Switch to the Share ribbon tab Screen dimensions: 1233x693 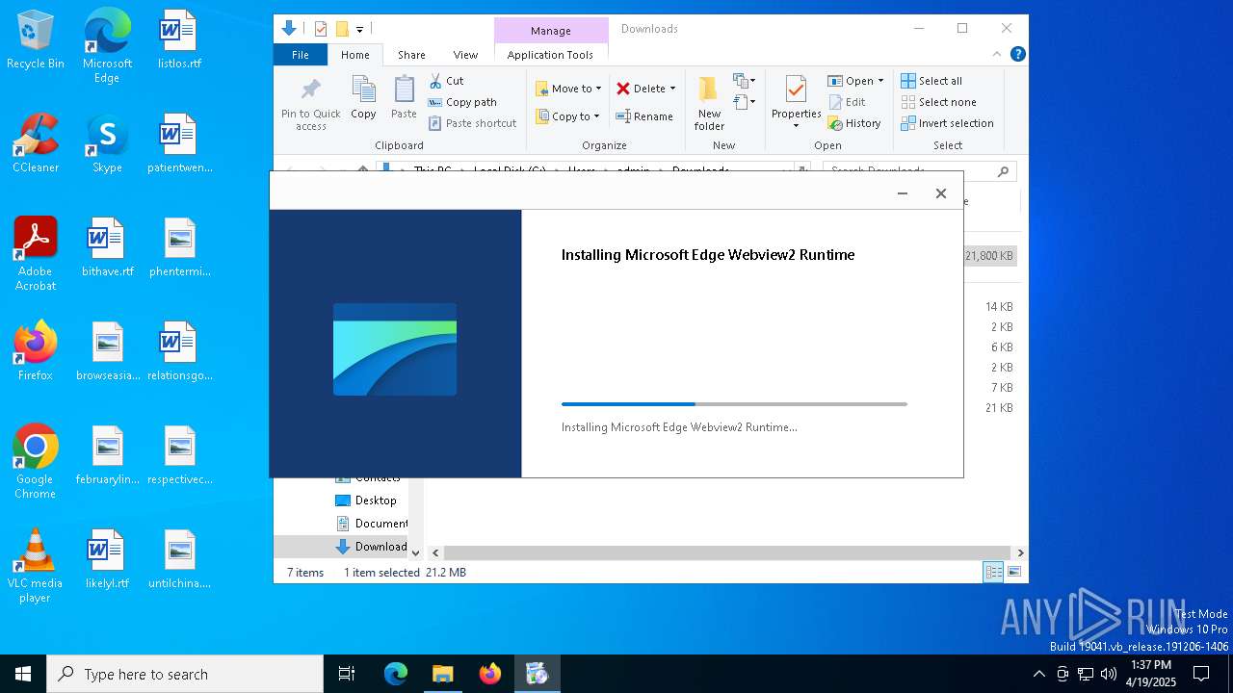coord(411,55)
